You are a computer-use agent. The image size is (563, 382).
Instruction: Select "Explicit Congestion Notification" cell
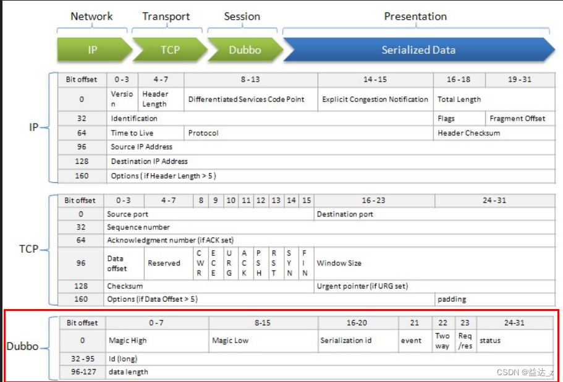[x=376, y=99]
